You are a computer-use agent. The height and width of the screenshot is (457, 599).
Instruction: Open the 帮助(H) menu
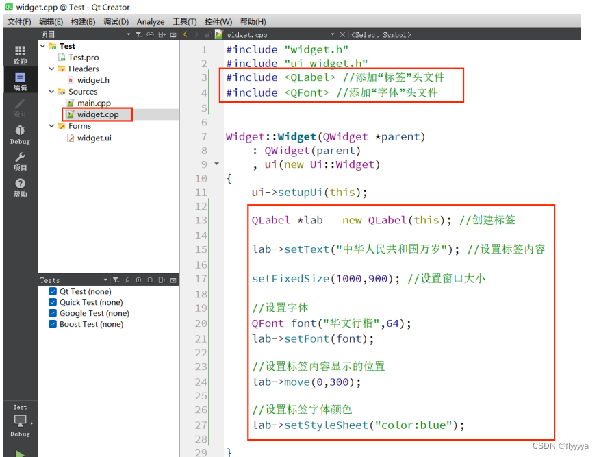click(253, 22)
